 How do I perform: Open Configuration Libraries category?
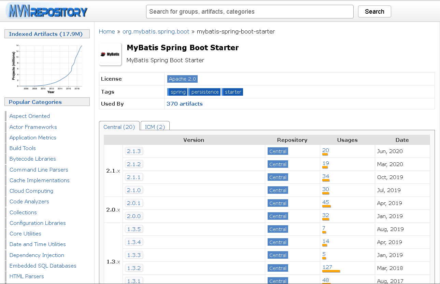coord(38,223)
